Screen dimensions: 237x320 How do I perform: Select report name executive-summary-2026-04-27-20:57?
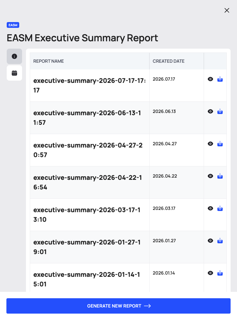[x=88, y=150]
